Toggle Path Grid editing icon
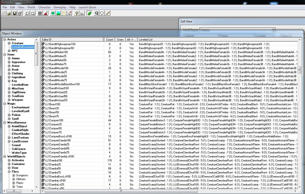Image resolution: width=305 pixels, height=194 pixels. click(x=64, y=13)
